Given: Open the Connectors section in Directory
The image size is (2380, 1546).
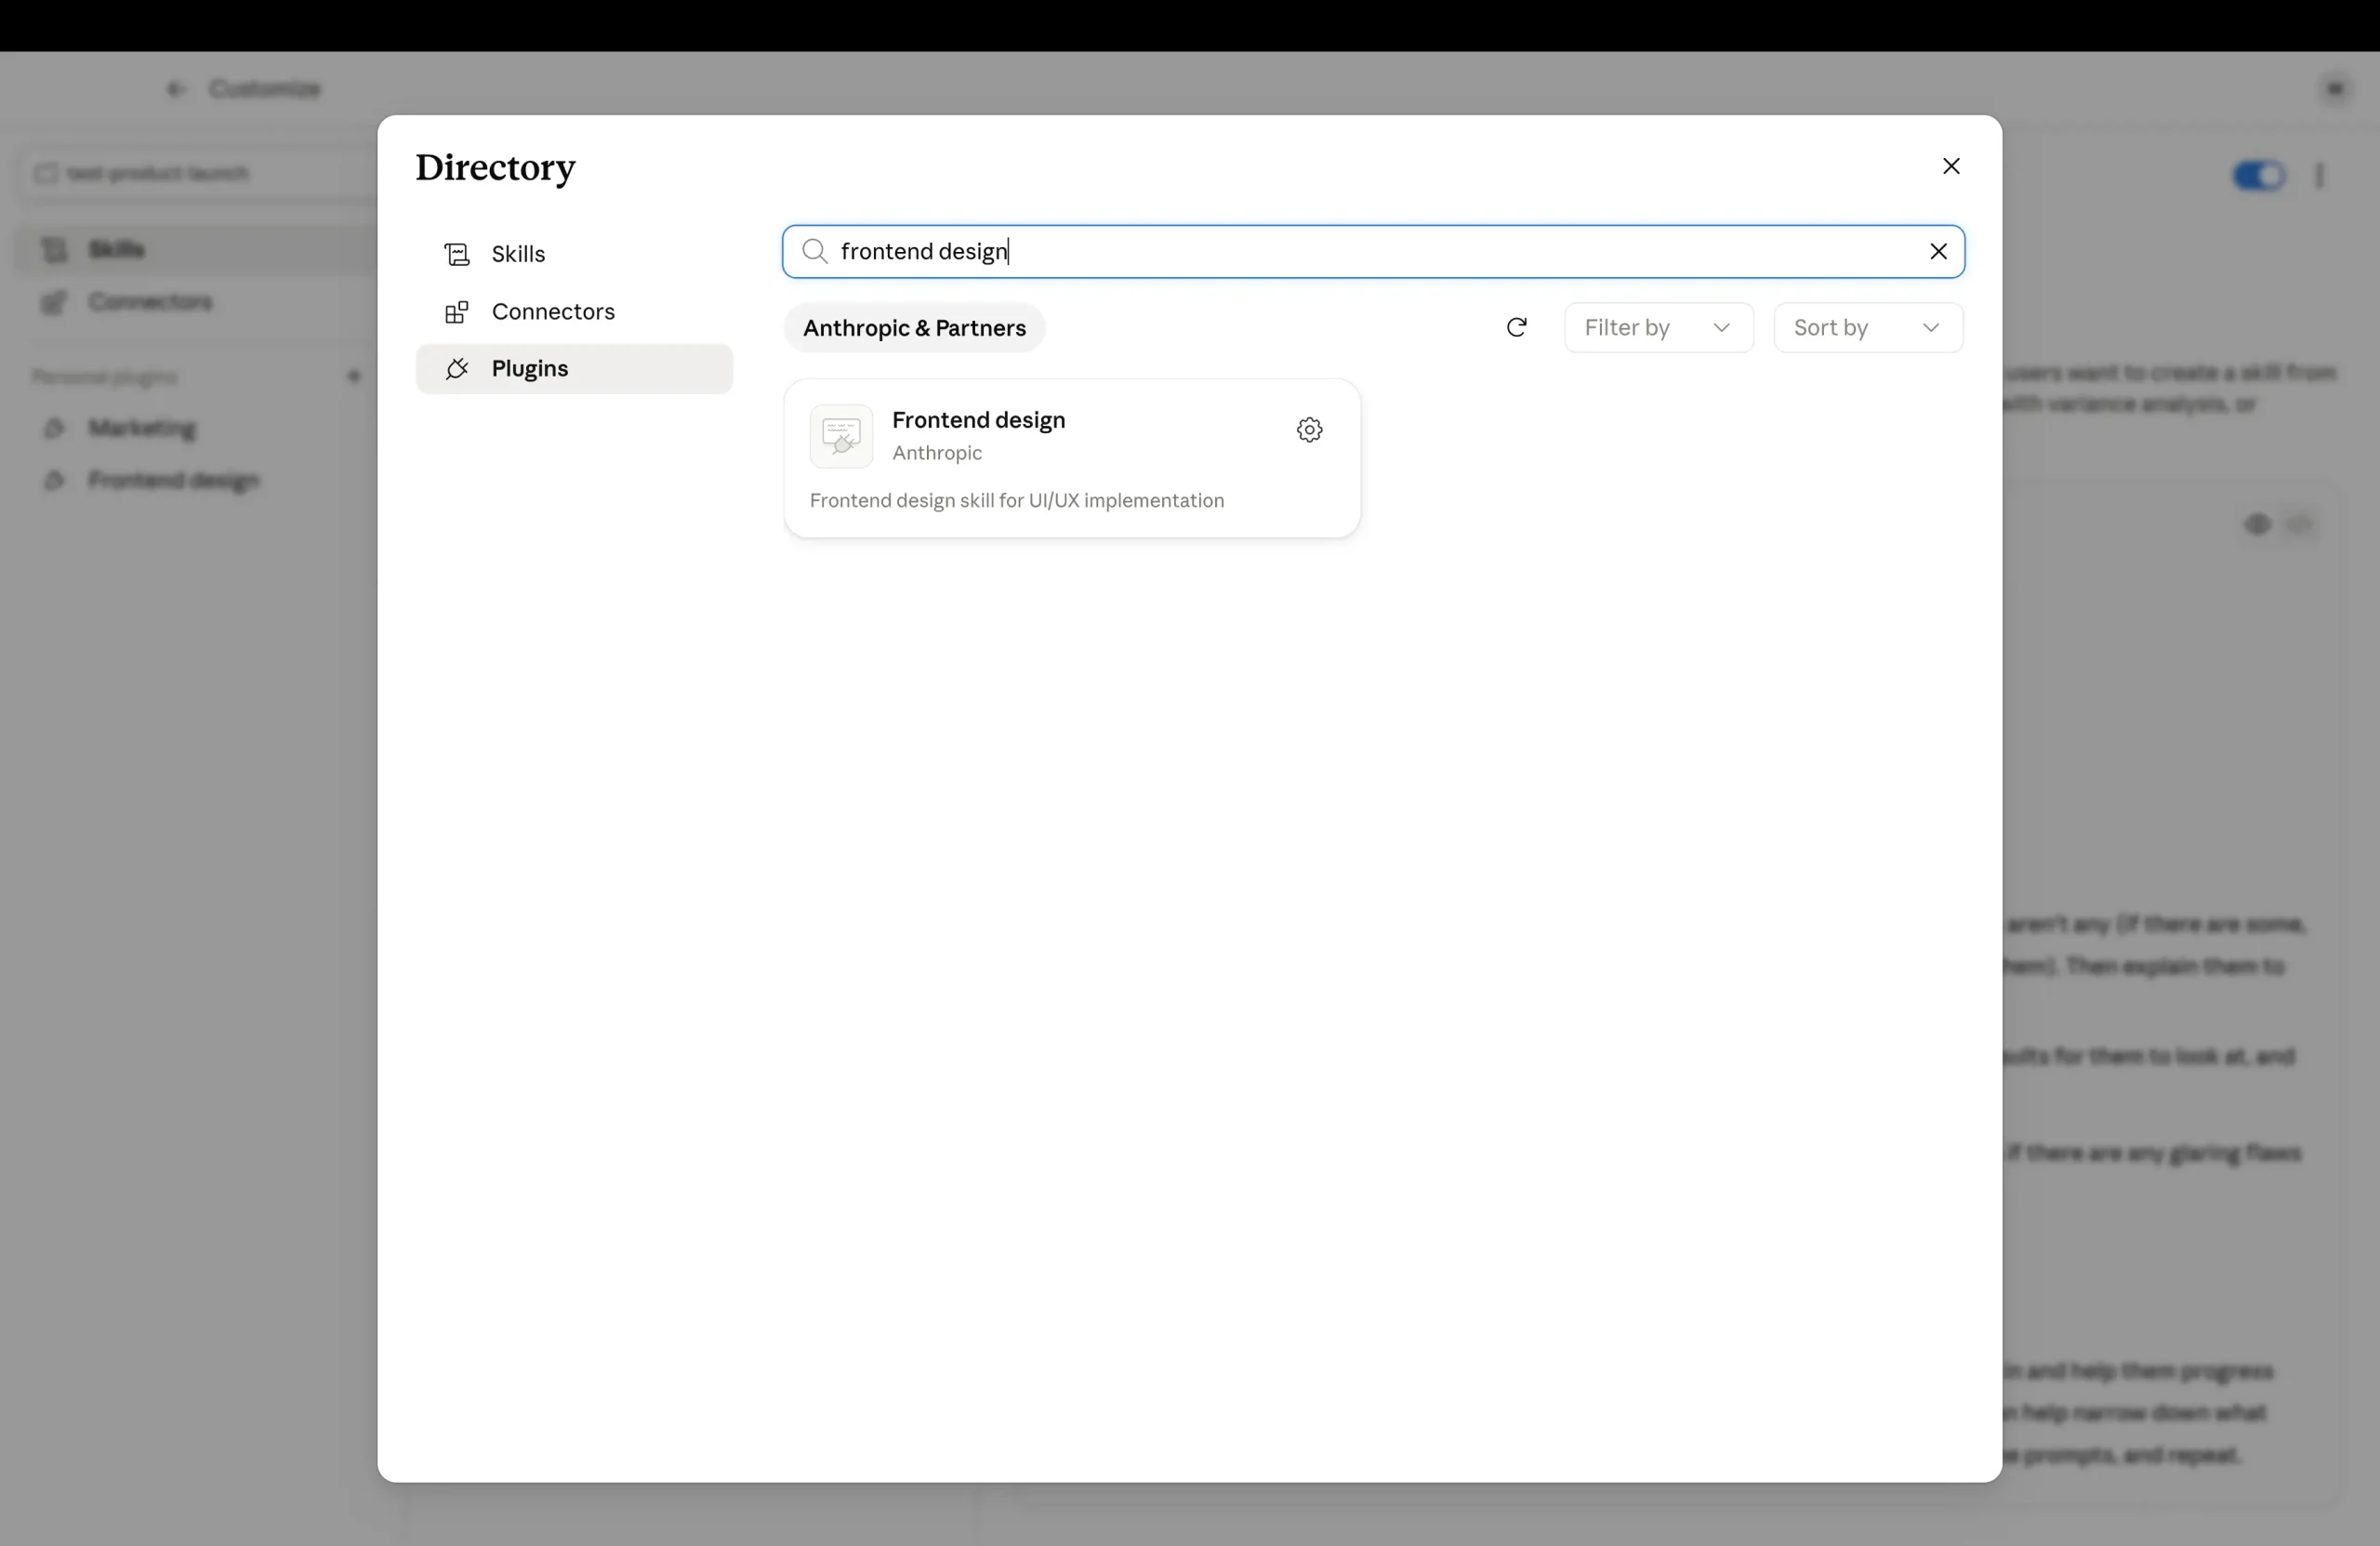Looking at the screenshot, I should coord(574,311).
